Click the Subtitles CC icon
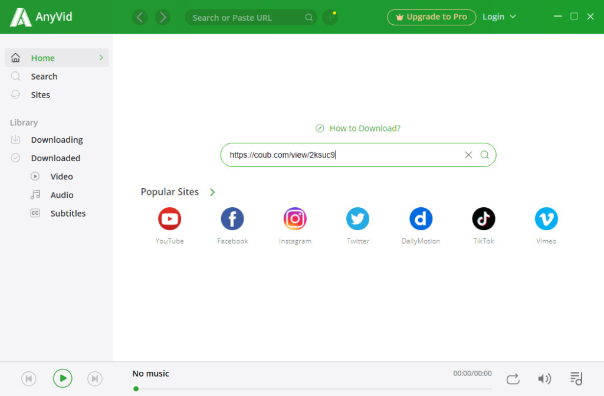 click(x=35, y=213)
